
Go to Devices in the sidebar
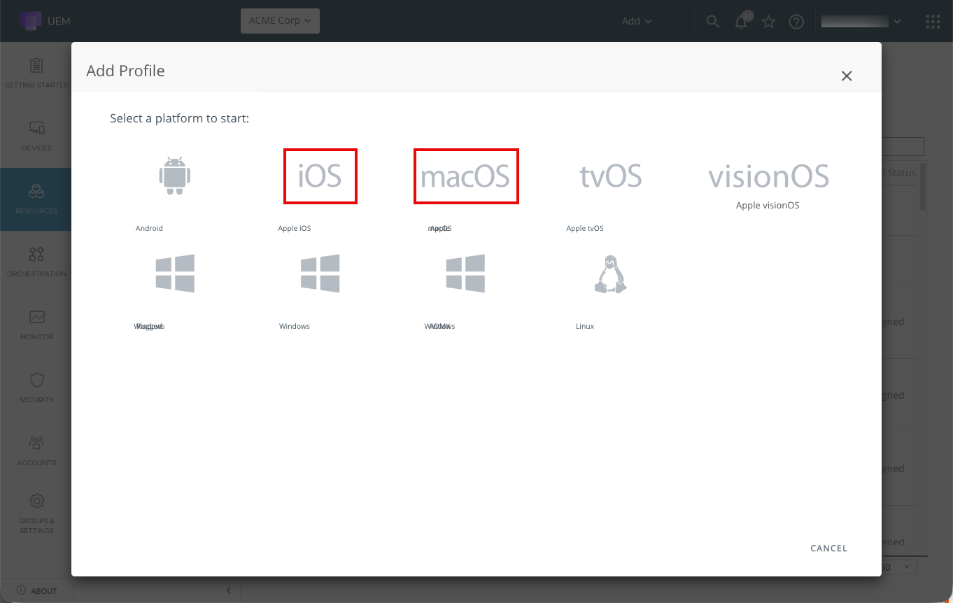[x=36, y=136]
